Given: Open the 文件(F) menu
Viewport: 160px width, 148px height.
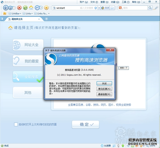Looking at the screenshot, I should pos(94,2).
